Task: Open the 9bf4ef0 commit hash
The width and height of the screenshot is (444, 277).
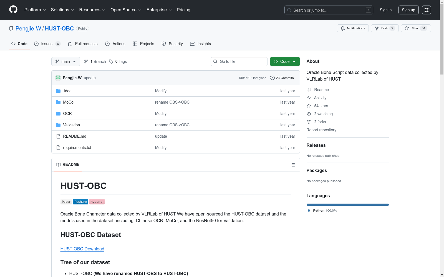Action: coord(245,78)
